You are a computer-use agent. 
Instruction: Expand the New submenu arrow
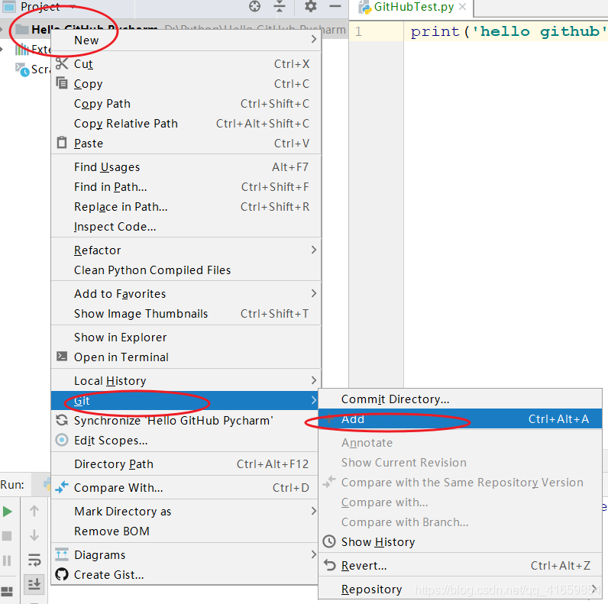(x=314, y=39)
